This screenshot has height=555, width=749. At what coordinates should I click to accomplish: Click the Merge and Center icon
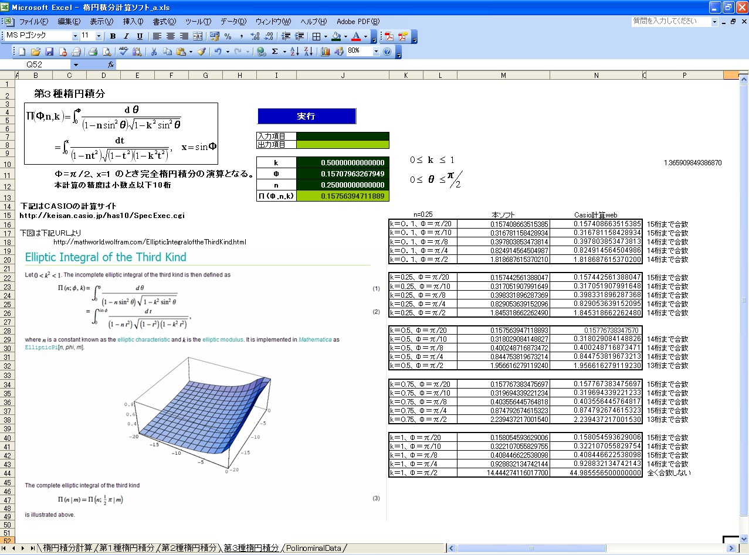[x=198, y=36]
